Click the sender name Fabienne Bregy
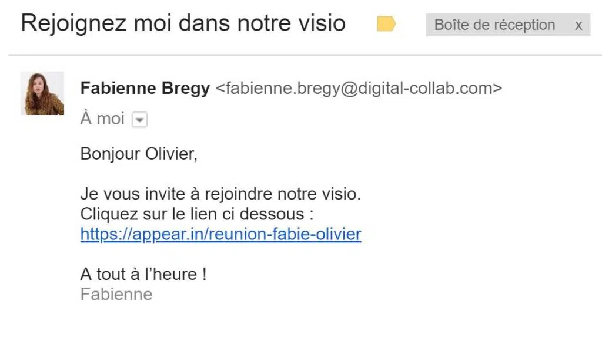602x338 pixels. pos(145,88)
